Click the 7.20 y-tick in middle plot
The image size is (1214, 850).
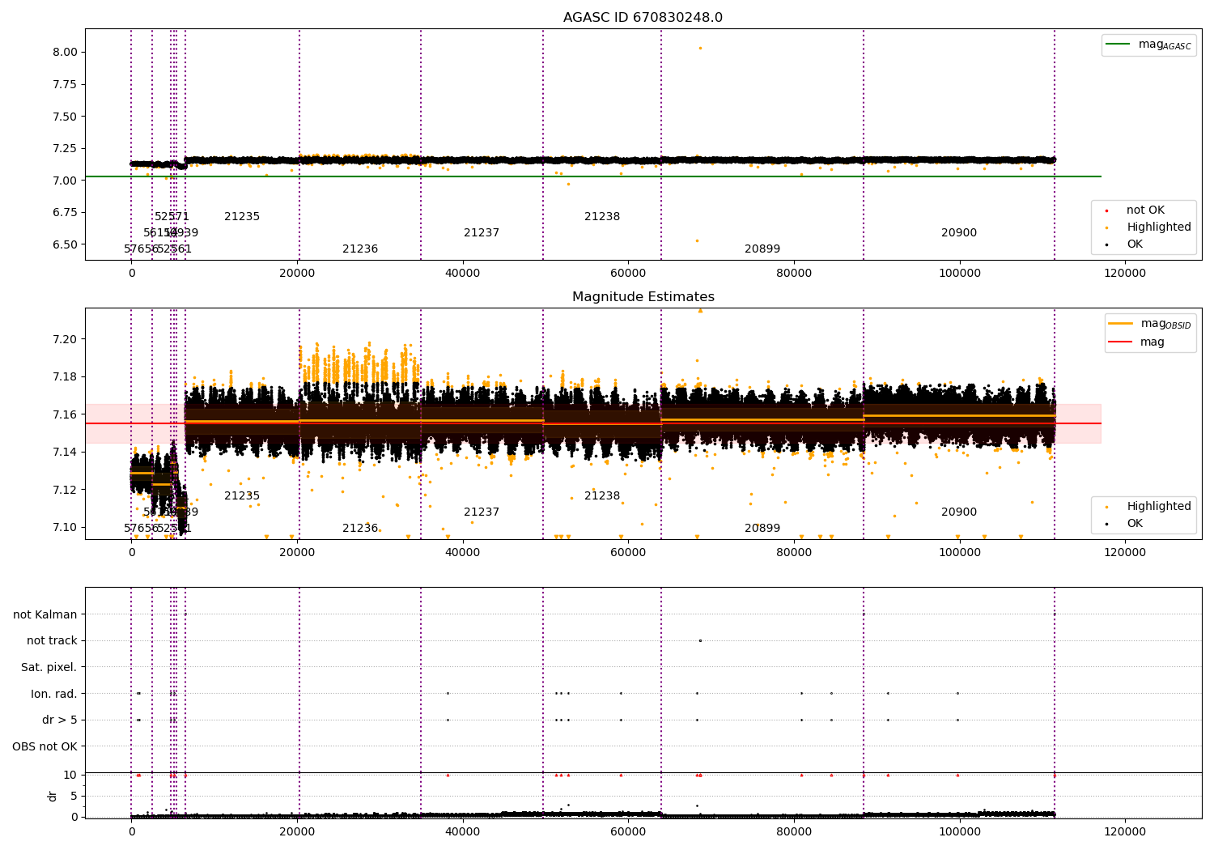(x=65, y=339)
